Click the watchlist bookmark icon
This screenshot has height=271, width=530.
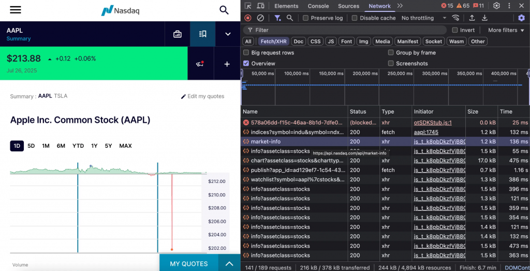coord(203,34)
